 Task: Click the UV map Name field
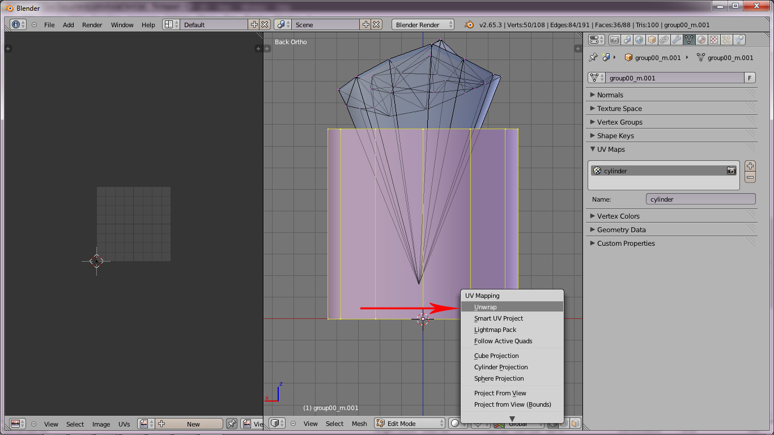[x=700, y=199]
